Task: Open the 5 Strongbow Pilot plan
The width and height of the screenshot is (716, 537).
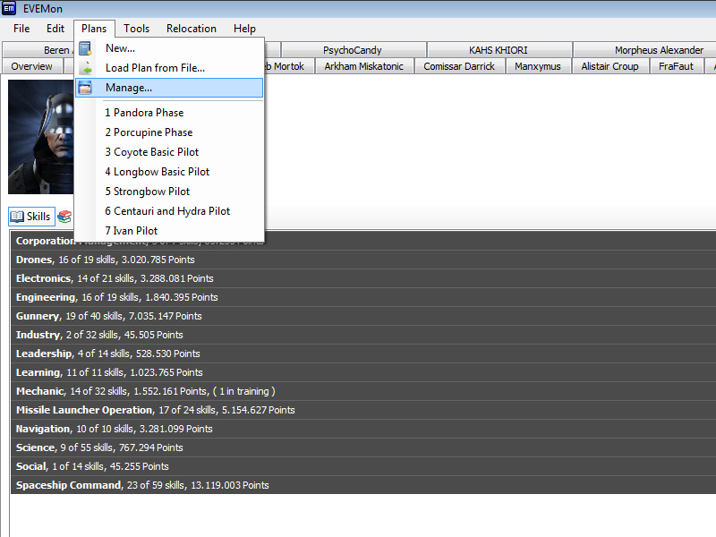Action: pos(169,192)
